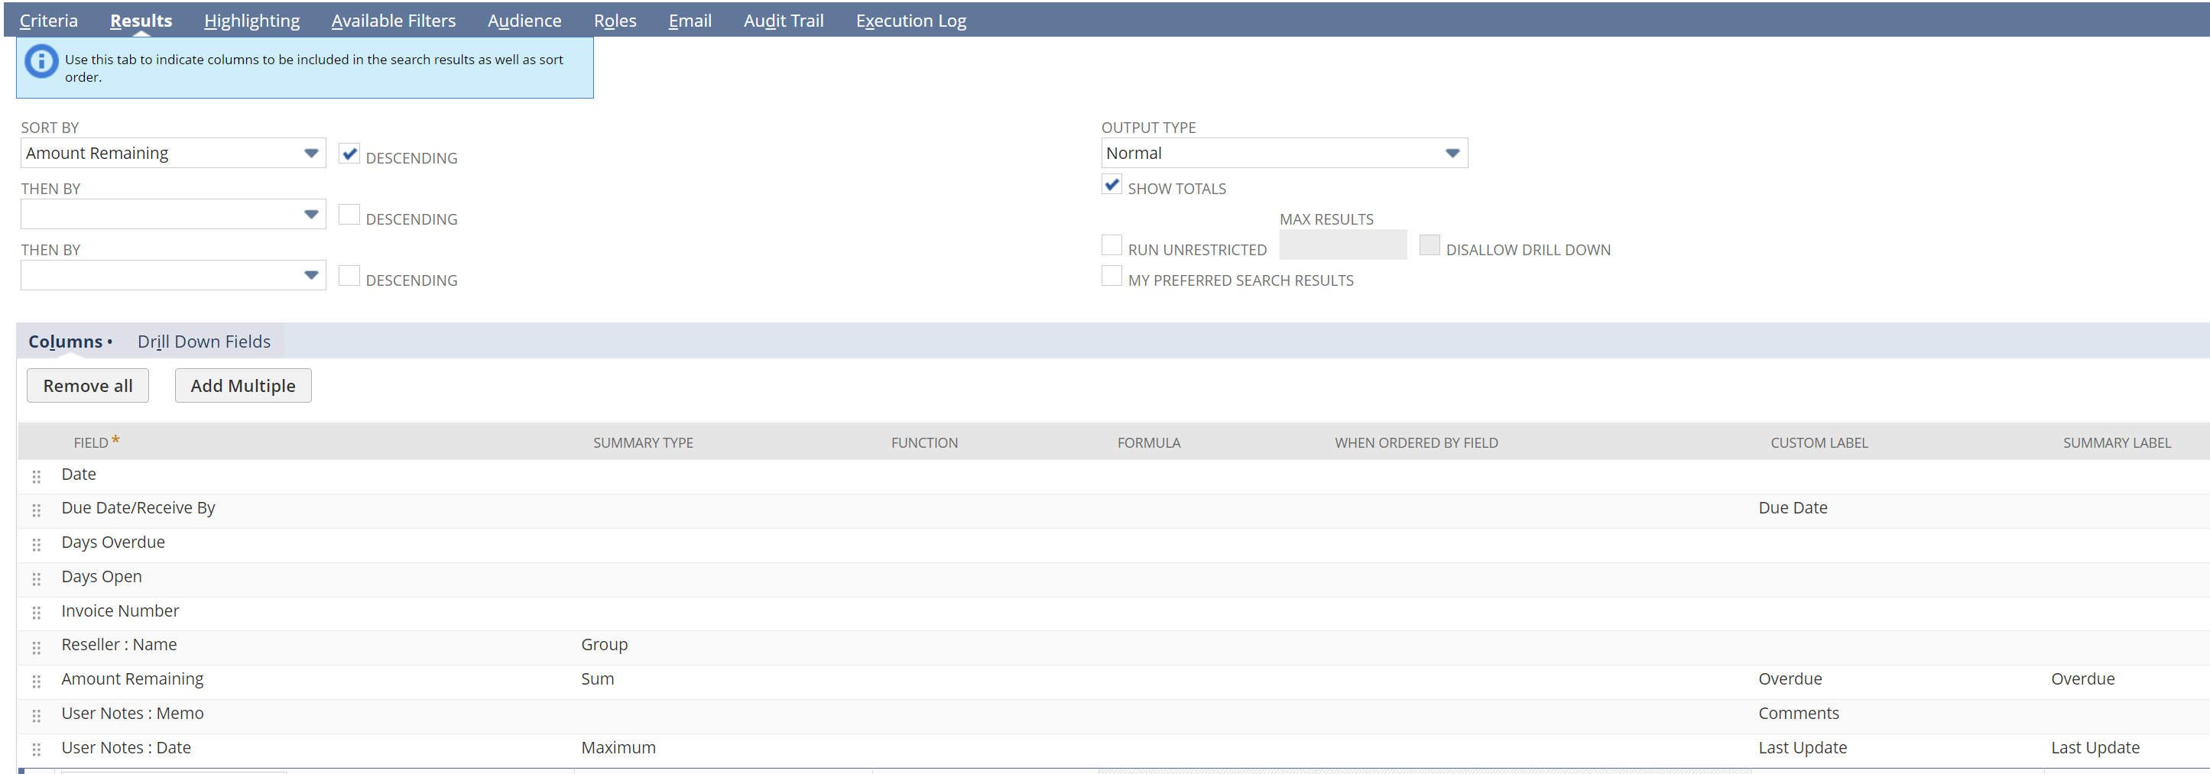Click the Remove all button

(87, 386)
